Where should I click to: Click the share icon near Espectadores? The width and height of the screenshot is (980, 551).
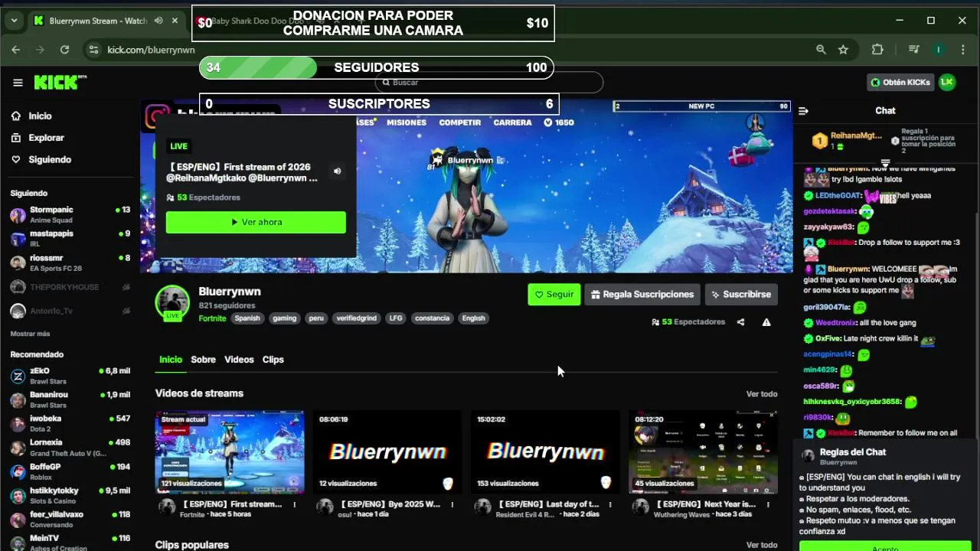[740, 322]
